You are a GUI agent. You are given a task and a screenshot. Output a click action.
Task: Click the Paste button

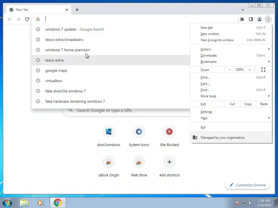pyautogui.click(x=264, y=104)
